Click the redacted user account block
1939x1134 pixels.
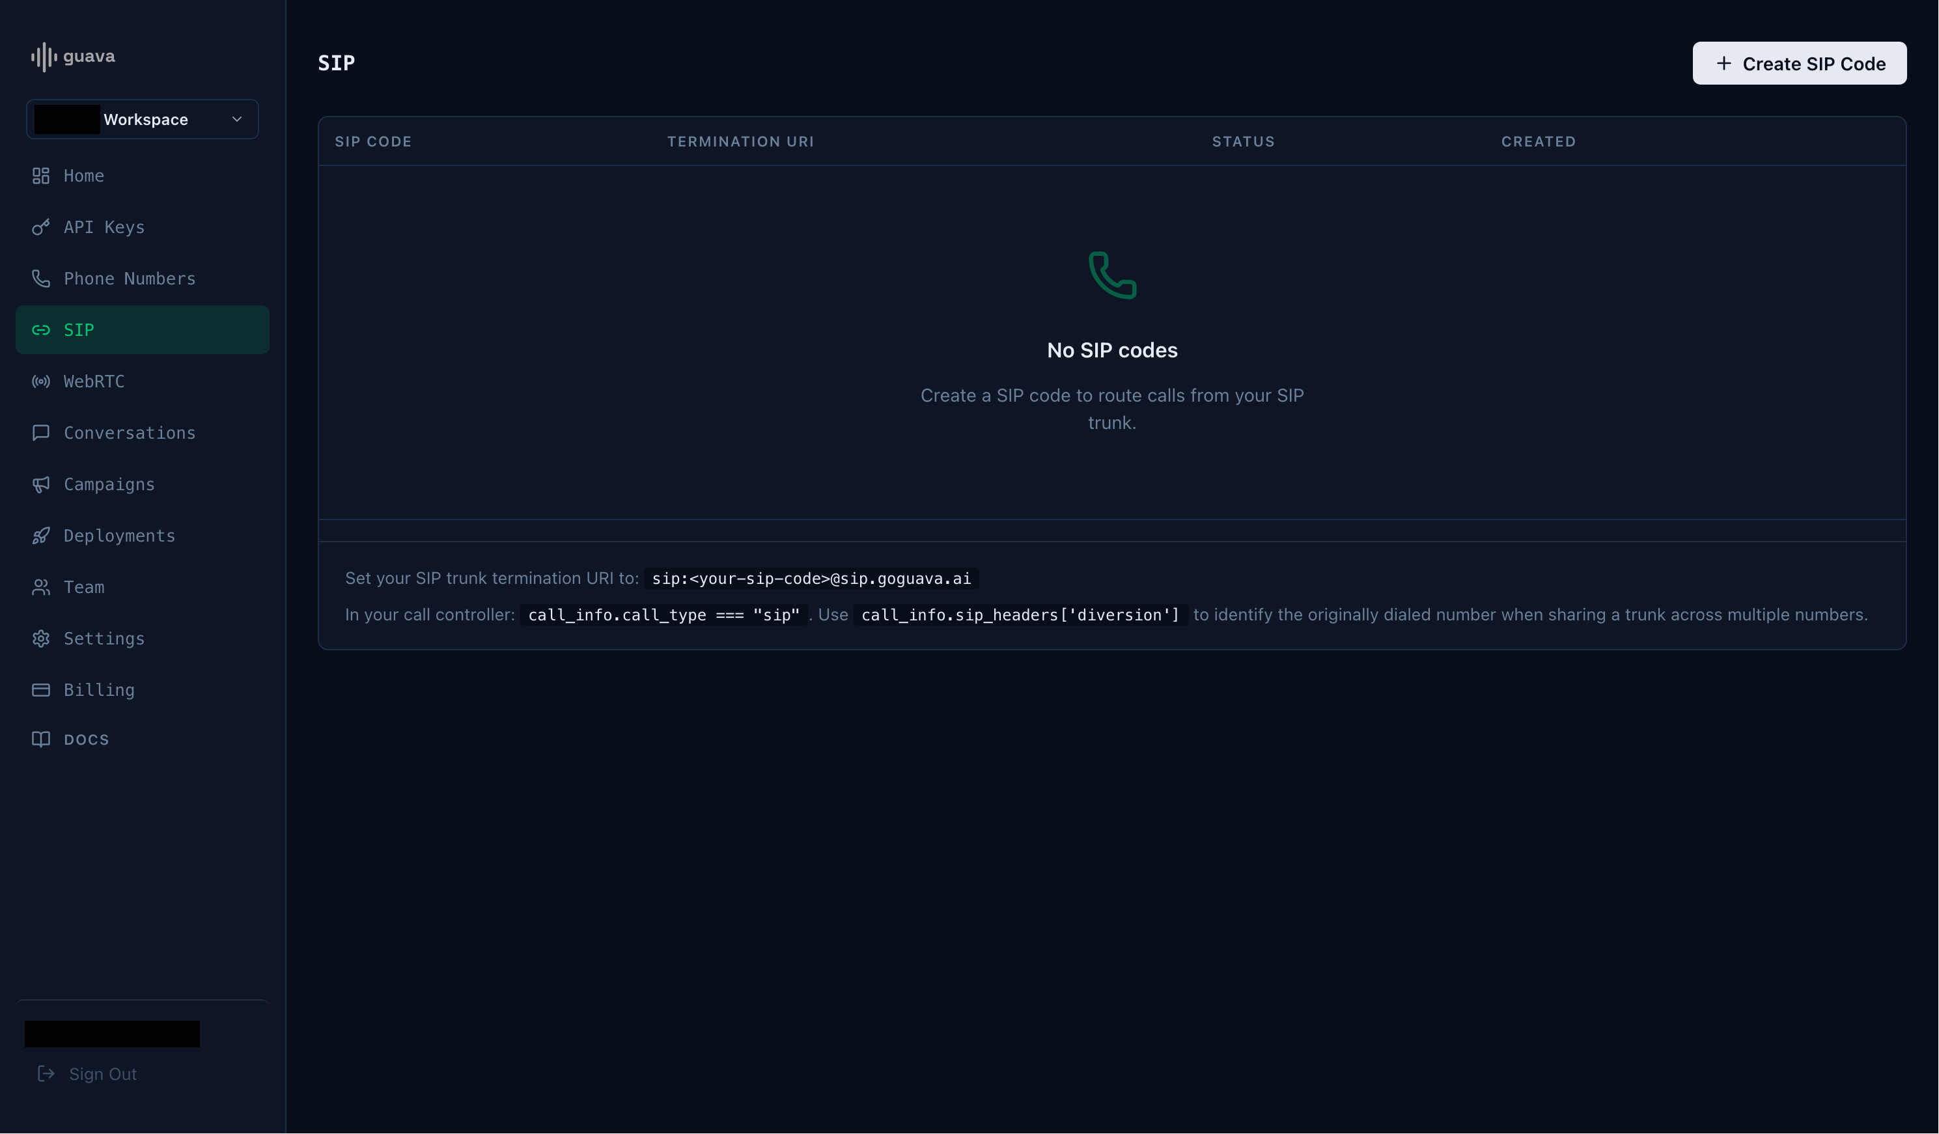tap(113, 1034)
